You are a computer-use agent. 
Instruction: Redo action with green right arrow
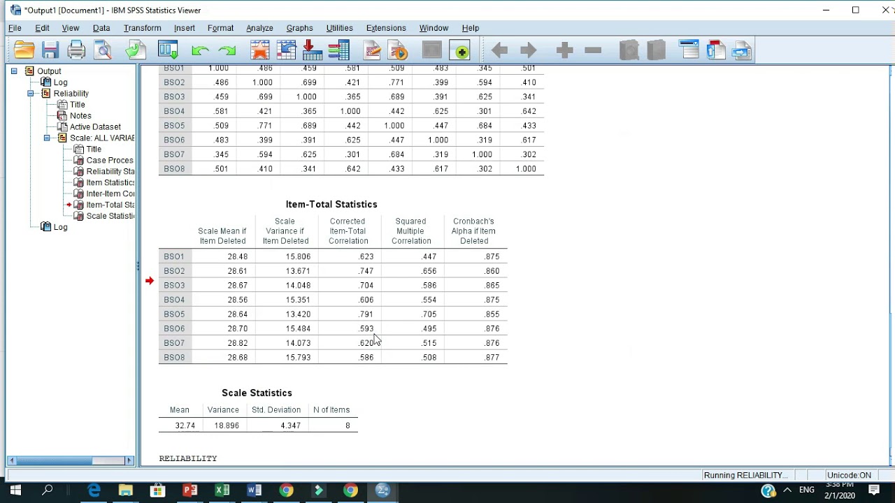227,50
